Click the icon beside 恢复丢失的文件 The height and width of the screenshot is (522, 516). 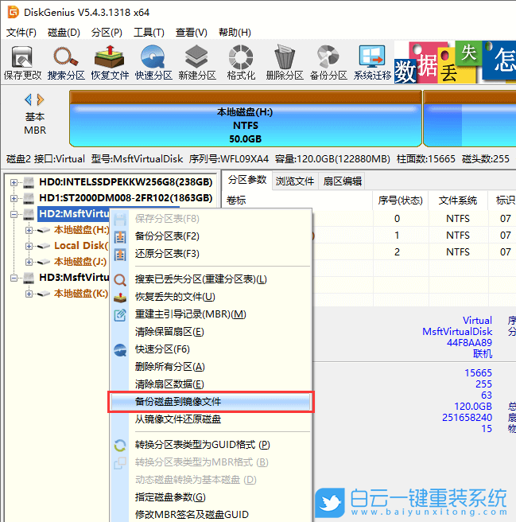[120, 298]
